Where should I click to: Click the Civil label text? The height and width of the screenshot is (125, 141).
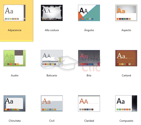pyautogui.click(x=52, y=121)
